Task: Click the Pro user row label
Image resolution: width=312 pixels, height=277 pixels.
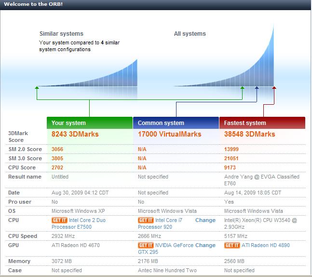Action: (20, 202)
